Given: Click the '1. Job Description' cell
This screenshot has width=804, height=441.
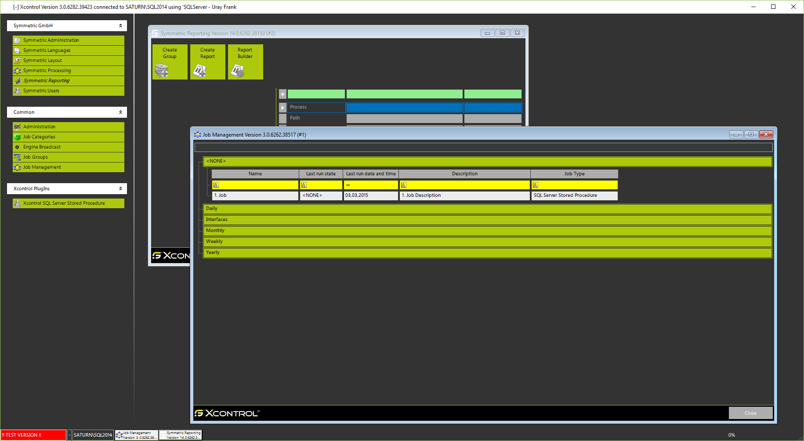Looking at the screenshot, I should 465,195.
